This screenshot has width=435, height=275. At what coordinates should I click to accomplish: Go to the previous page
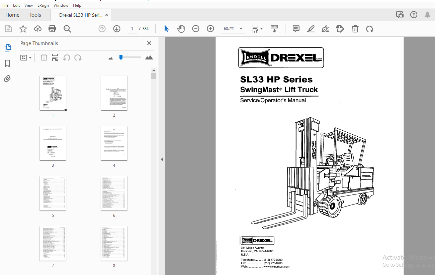click(x=102, y=29)
